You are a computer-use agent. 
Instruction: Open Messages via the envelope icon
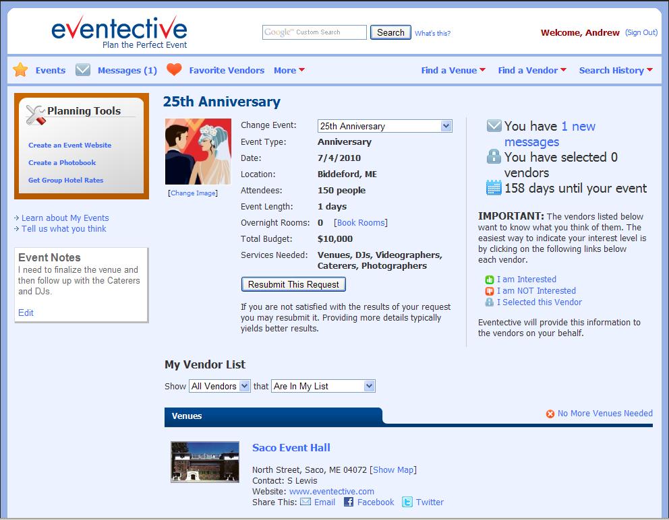(82, 69)
